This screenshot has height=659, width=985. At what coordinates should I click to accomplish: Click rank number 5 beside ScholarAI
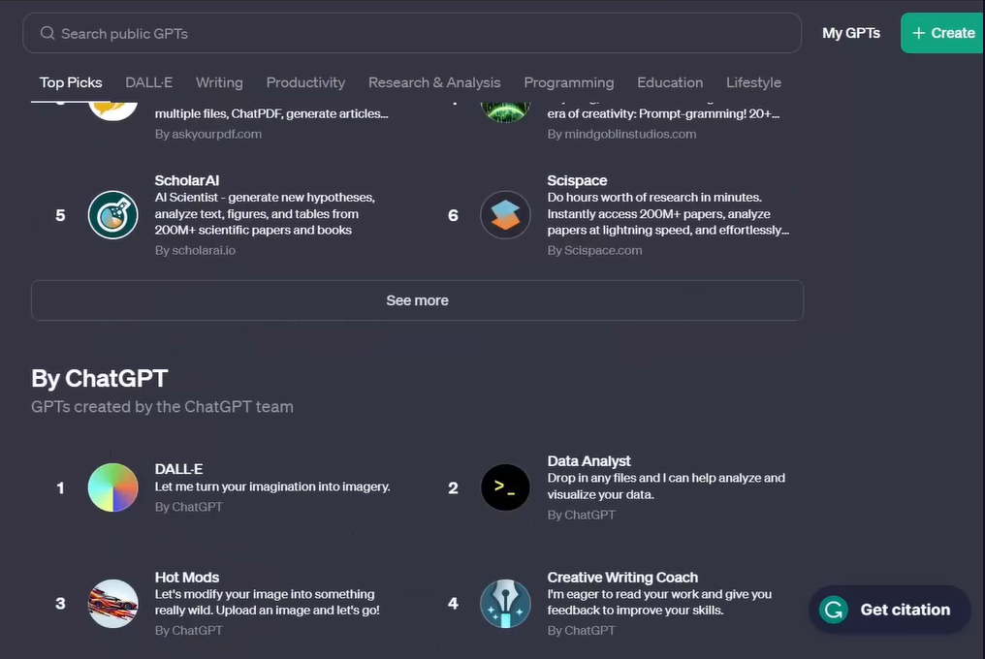pos(60,215)
